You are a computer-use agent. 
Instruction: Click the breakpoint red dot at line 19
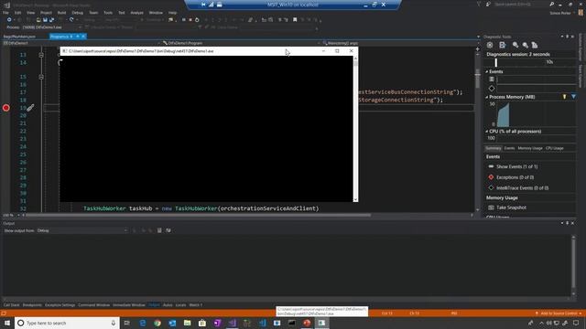tap(6, 108)
